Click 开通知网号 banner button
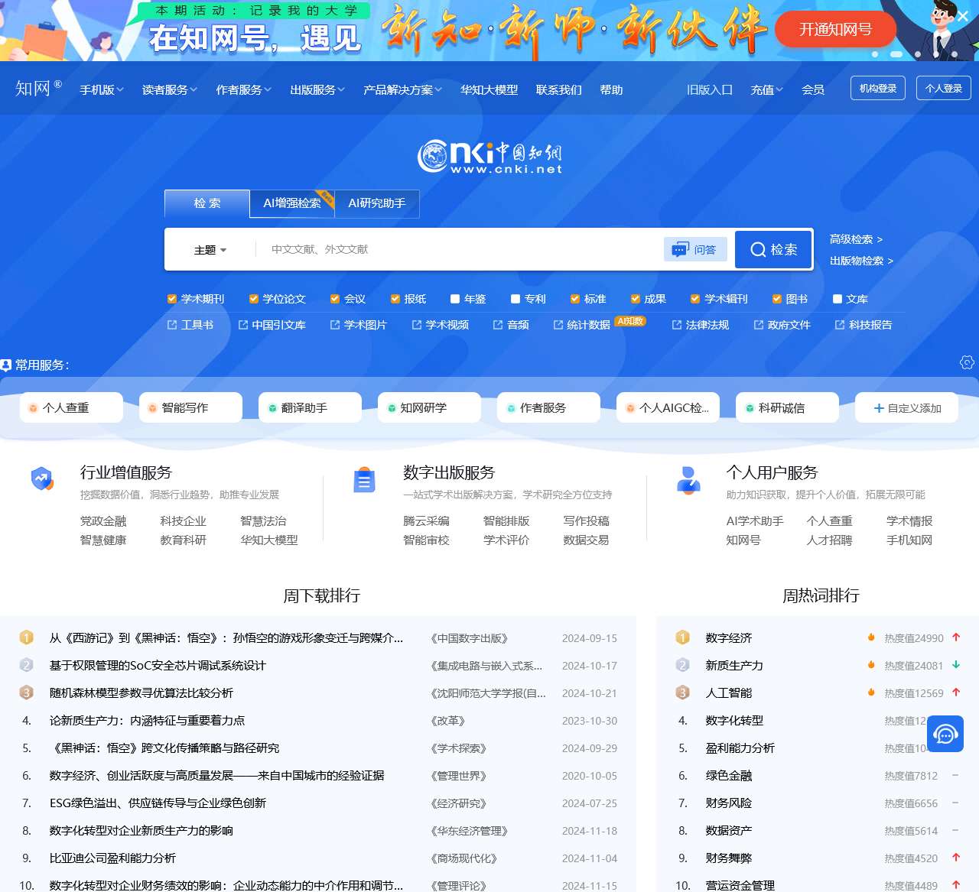 [x=835, y=29]
